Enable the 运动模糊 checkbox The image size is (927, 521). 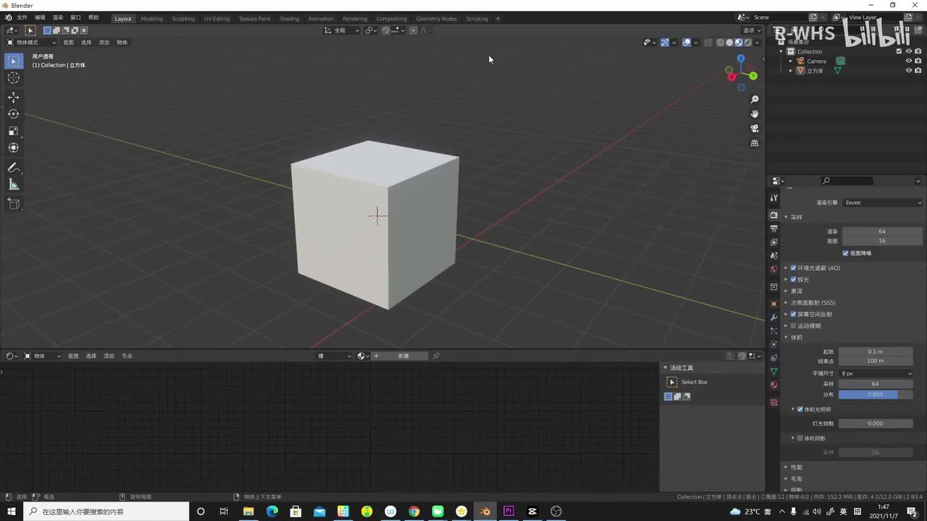coord(793,326)
